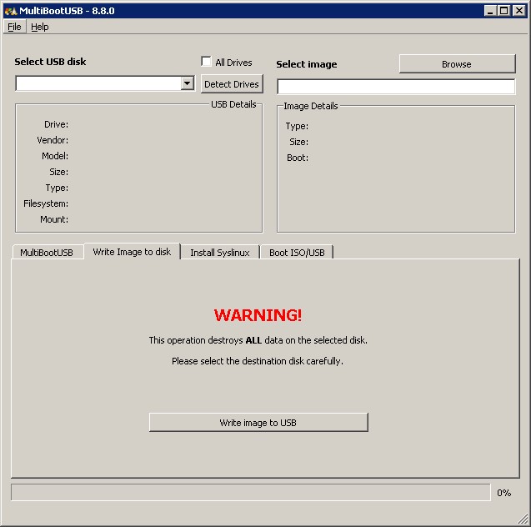Image resolution: width=531 pixels, height=527 pixels.
Task: Click the Boot: label in Image Details
Action: (298, 158)
